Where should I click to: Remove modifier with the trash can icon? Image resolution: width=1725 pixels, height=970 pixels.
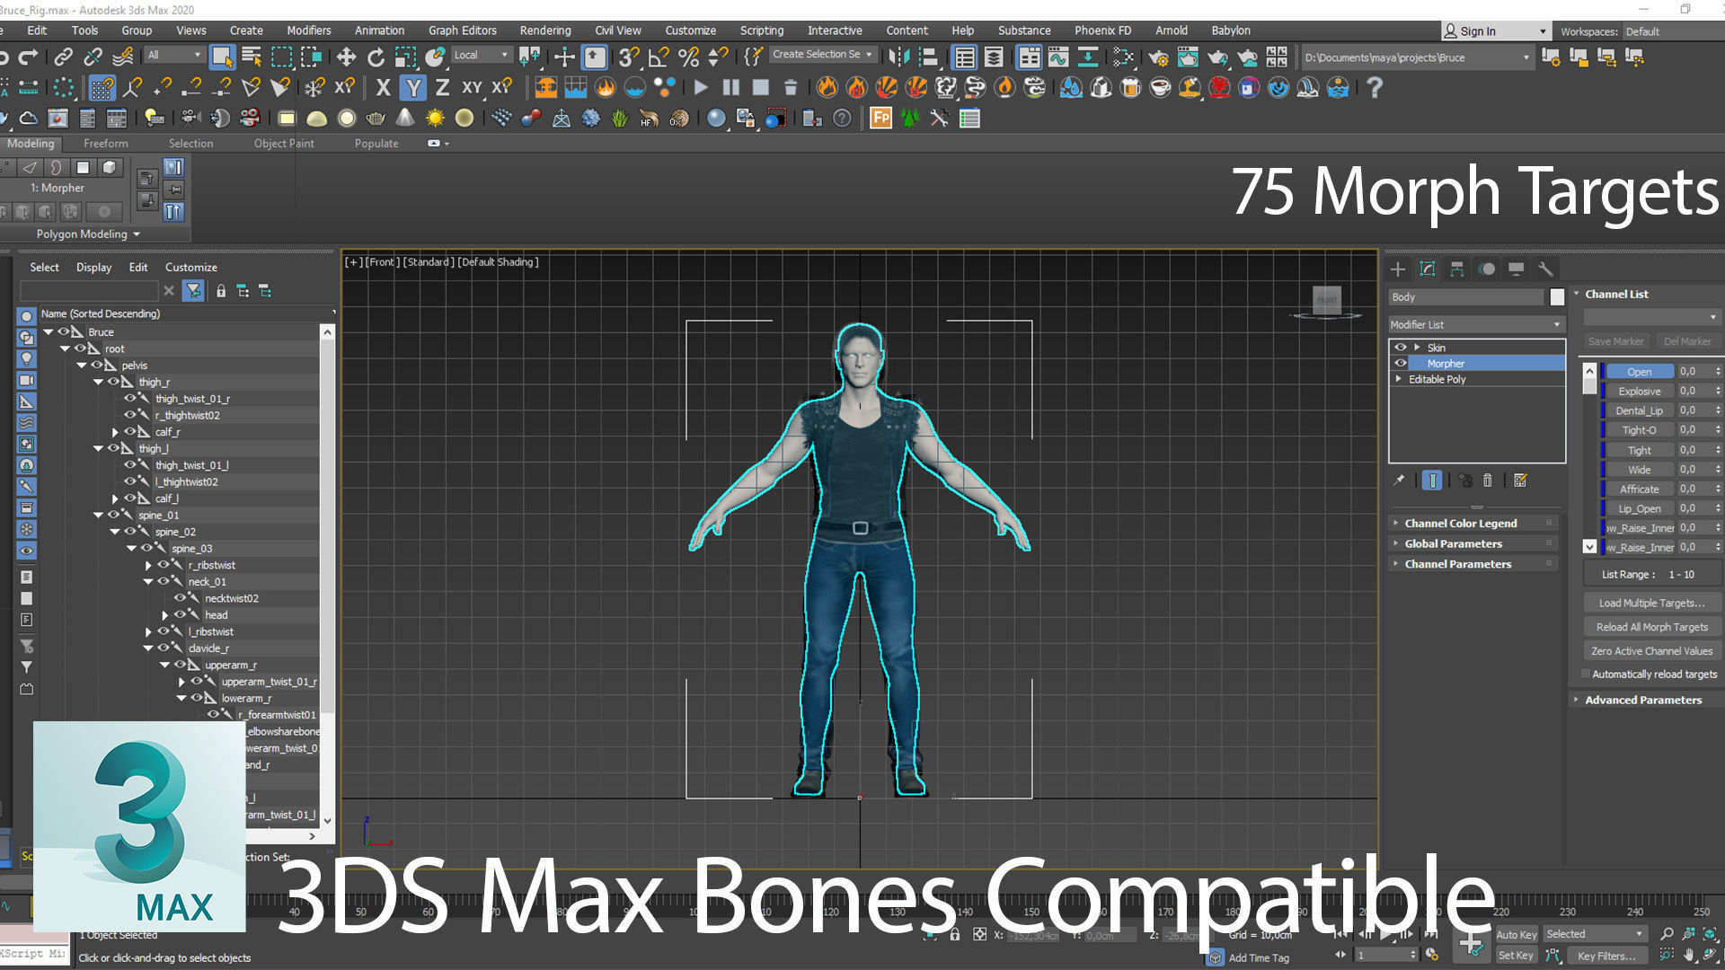point(1487,481)
